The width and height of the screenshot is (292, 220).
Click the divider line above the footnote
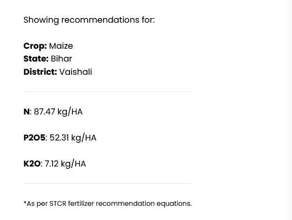(x=107, y=184)
